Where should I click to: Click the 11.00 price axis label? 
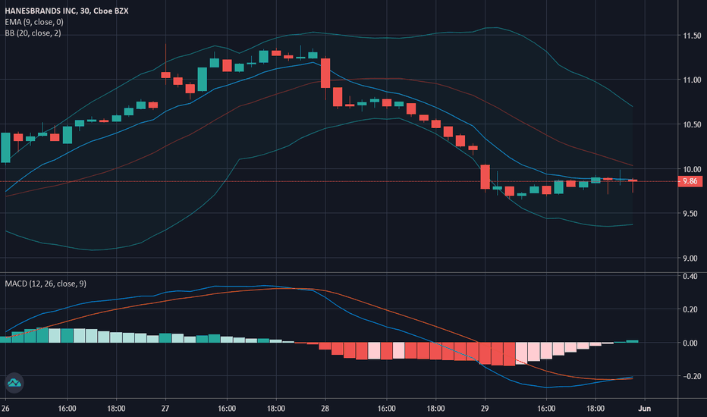click(692, 80)
